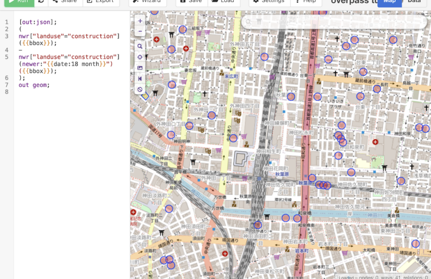Toggle wide map view
Screen dimensions: 431x279
click(140, 79)
